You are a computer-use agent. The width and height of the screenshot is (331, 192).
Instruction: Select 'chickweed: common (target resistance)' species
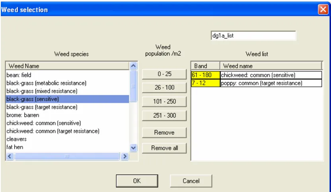coord(67,131)
